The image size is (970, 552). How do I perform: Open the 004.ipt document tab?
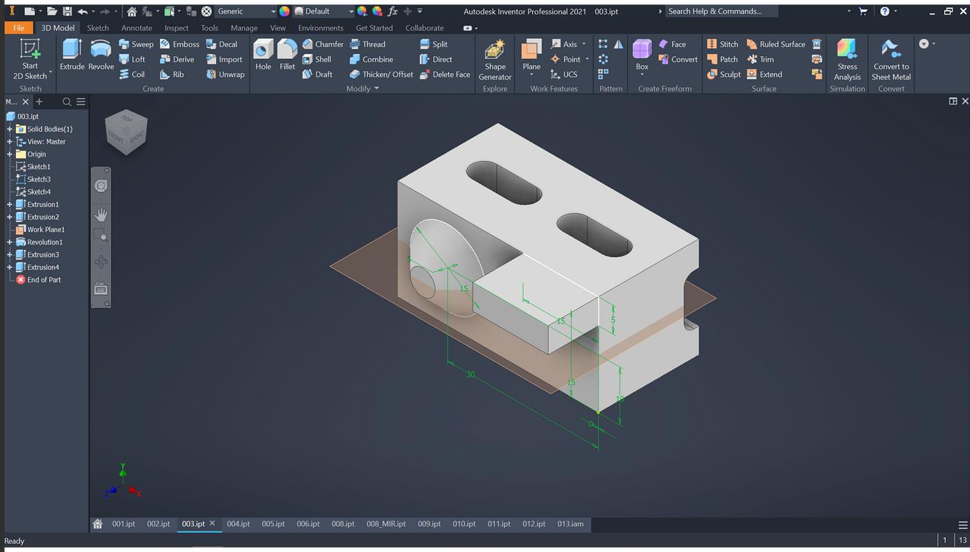pos(238,524)
